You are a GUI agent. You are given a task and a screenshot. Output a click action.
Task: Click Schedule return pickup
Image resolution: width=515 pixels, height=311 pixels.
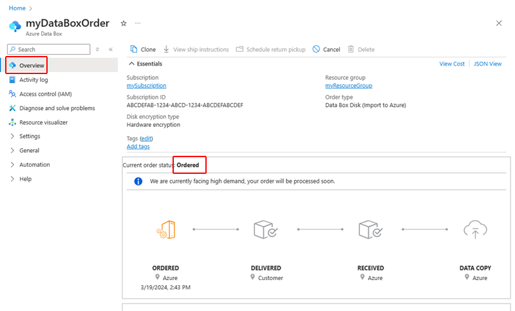tap(270, 50)
